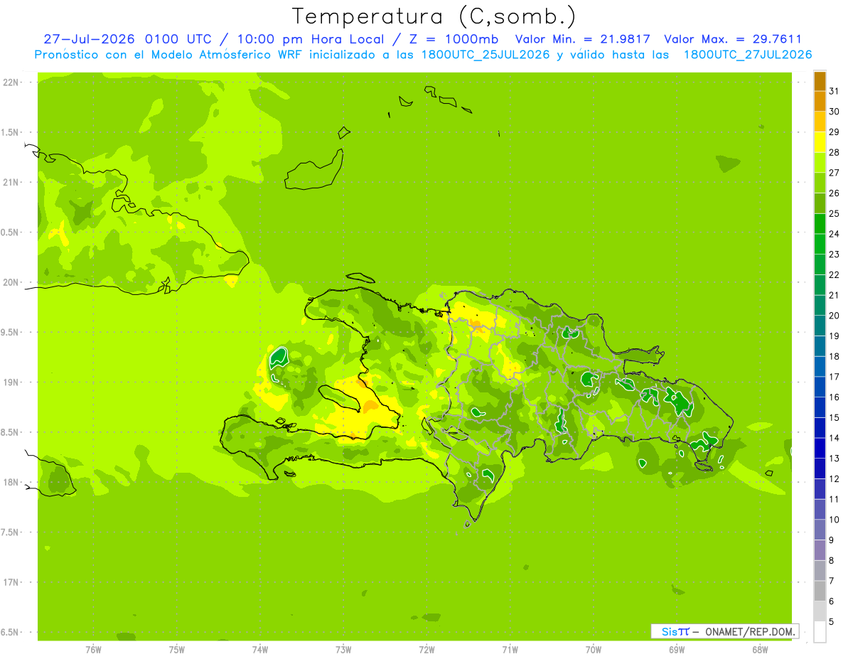This screenshot has height=659, width=853.
Task: Click the '76W' longitude label
Action: click(x=93, y=650)
